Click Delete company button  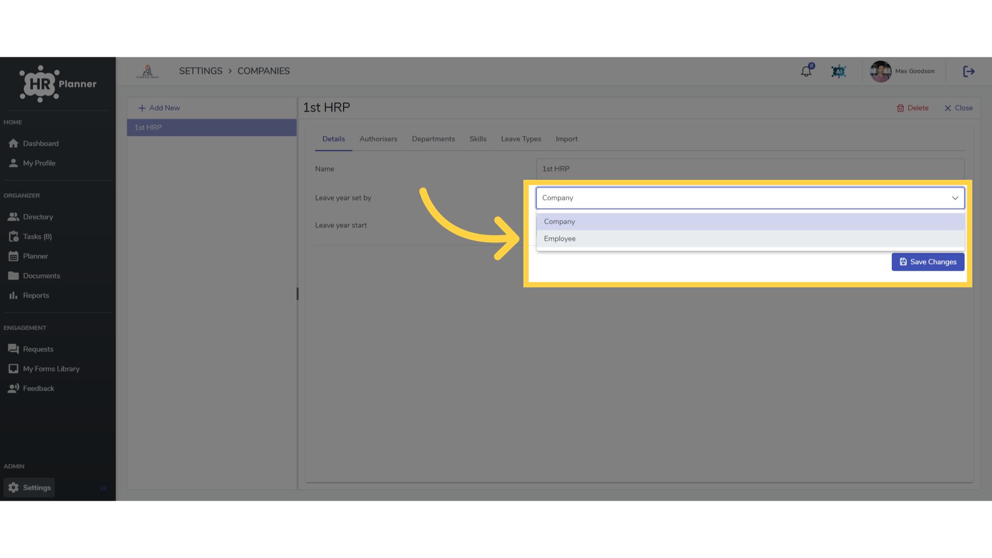pyautogui.click(x=913, y=108)
